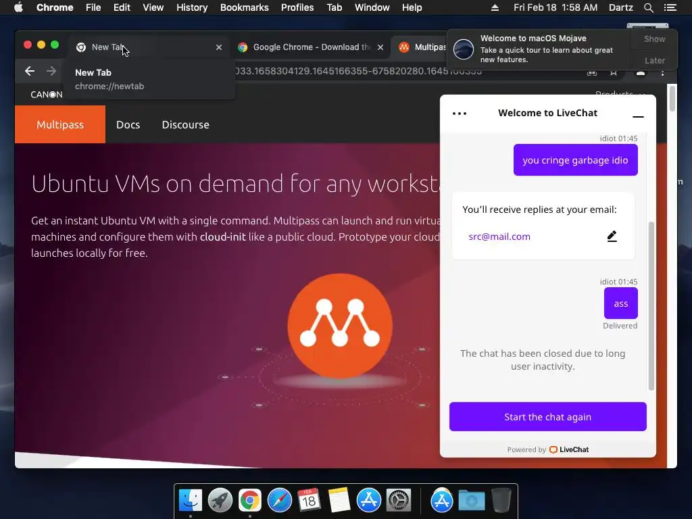The width and height of the screenshot is (692, 519).
Task: Open Finder from the Dock
Action: point(190,501)
